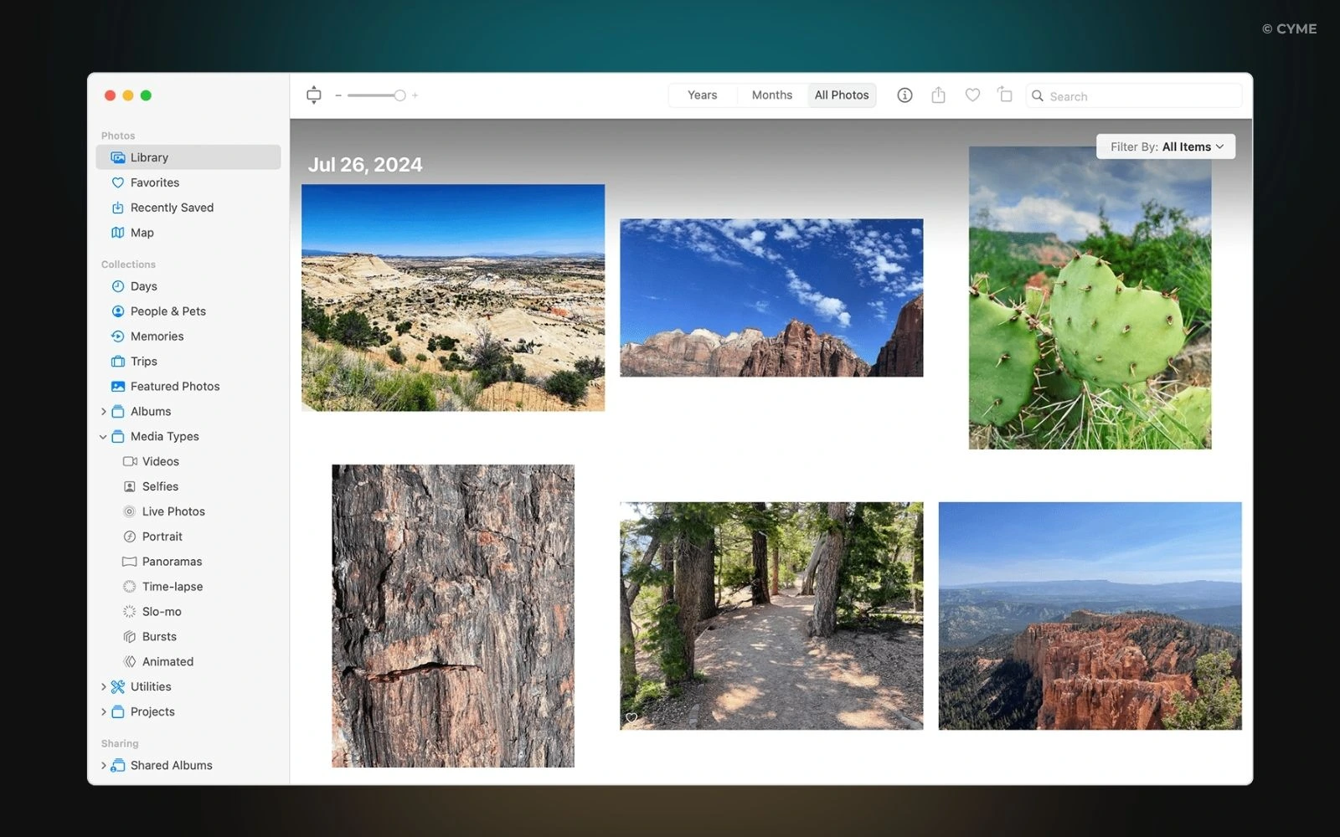Click the Memories icon
This screenshot has width=1340, height=837.
tap(118, 336)
